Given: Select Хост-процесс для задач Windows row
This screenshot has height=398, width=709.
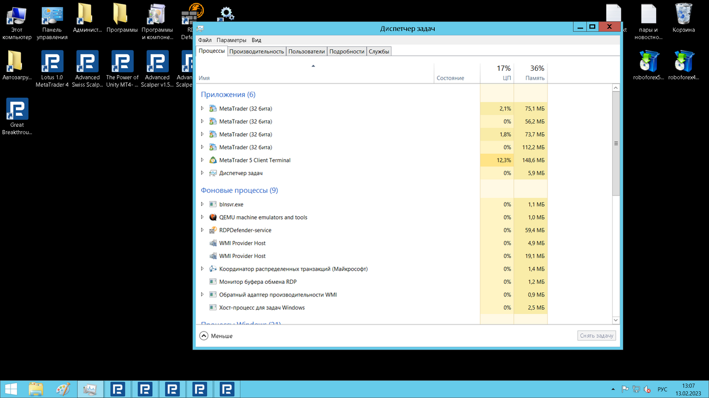Looking at the screenshot, I should pos(372,307).
